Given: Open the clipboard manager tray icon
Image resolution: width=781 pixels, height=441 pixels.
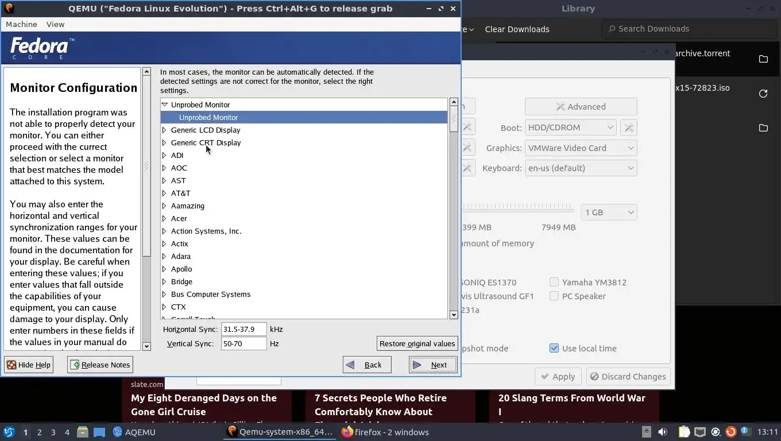Looking at the screenshot, I should click(684, 432).
